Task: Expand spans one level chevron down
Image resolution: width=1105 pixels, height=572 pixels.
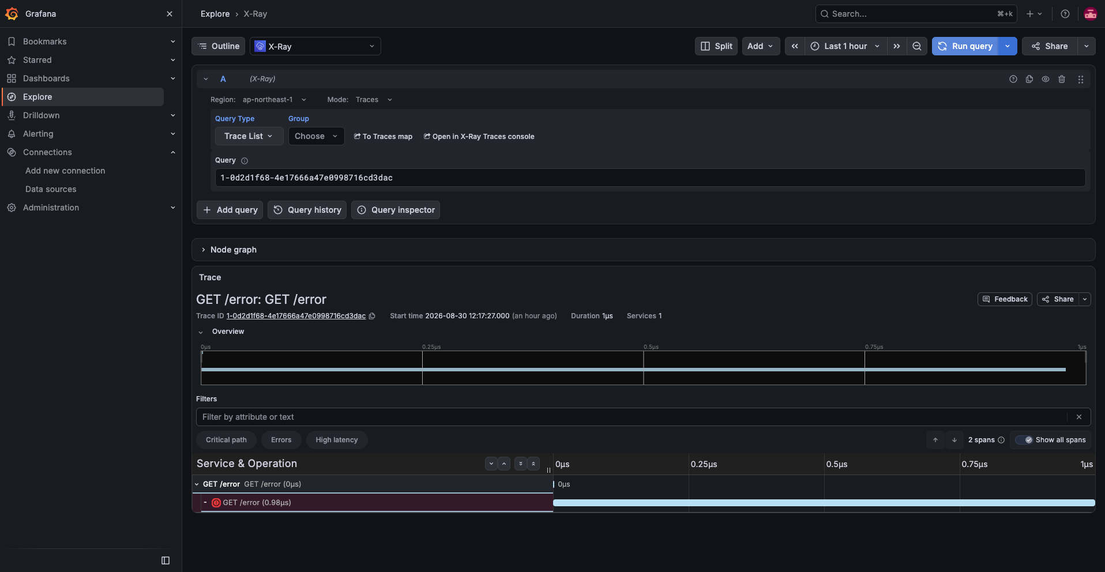Action: pyautogui.click(x=491, y=464)
